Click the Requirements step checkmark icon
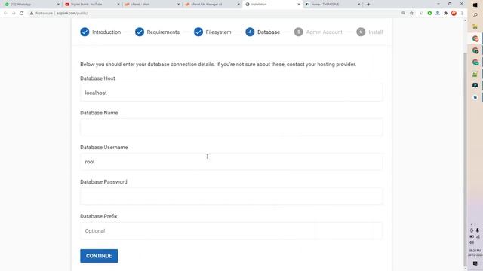The width and height of the screenshot is (483, 271). (x=140, y=32)
